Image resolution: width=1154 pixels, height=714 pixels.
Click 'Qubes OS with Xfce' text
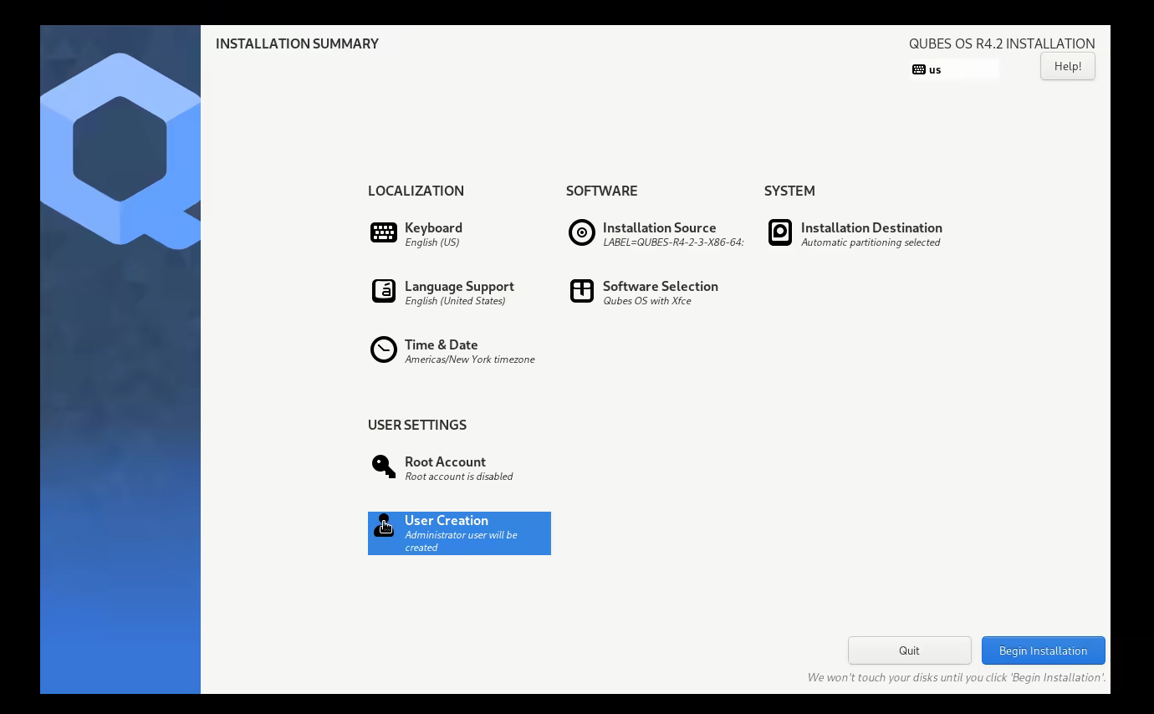(x=647, y=301)
